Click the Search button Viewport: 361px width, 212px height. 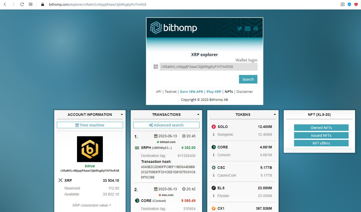coord(248,79)
